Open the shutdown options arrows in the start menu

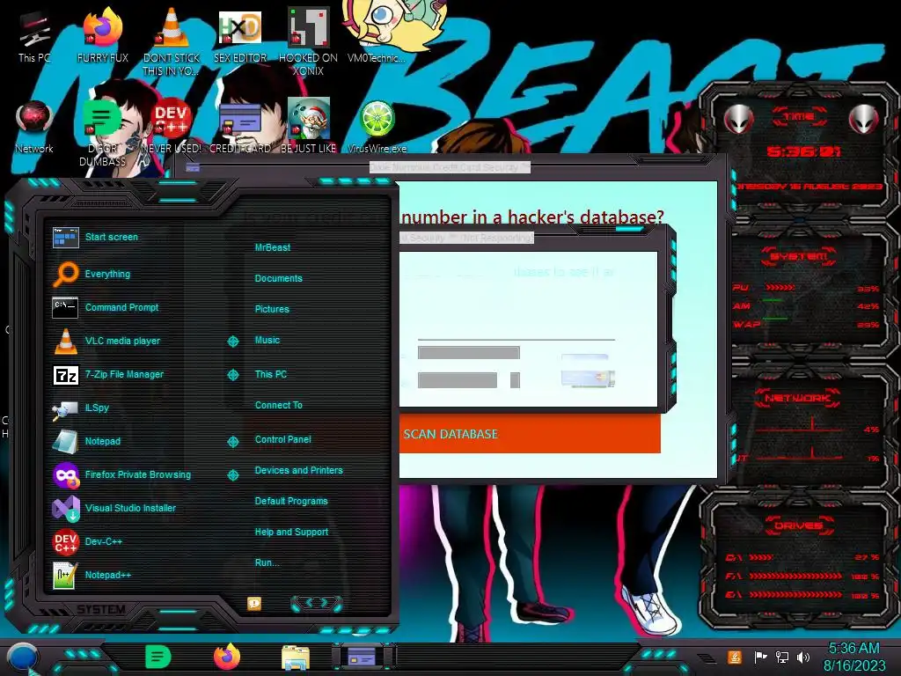click(x=317, y=603)
